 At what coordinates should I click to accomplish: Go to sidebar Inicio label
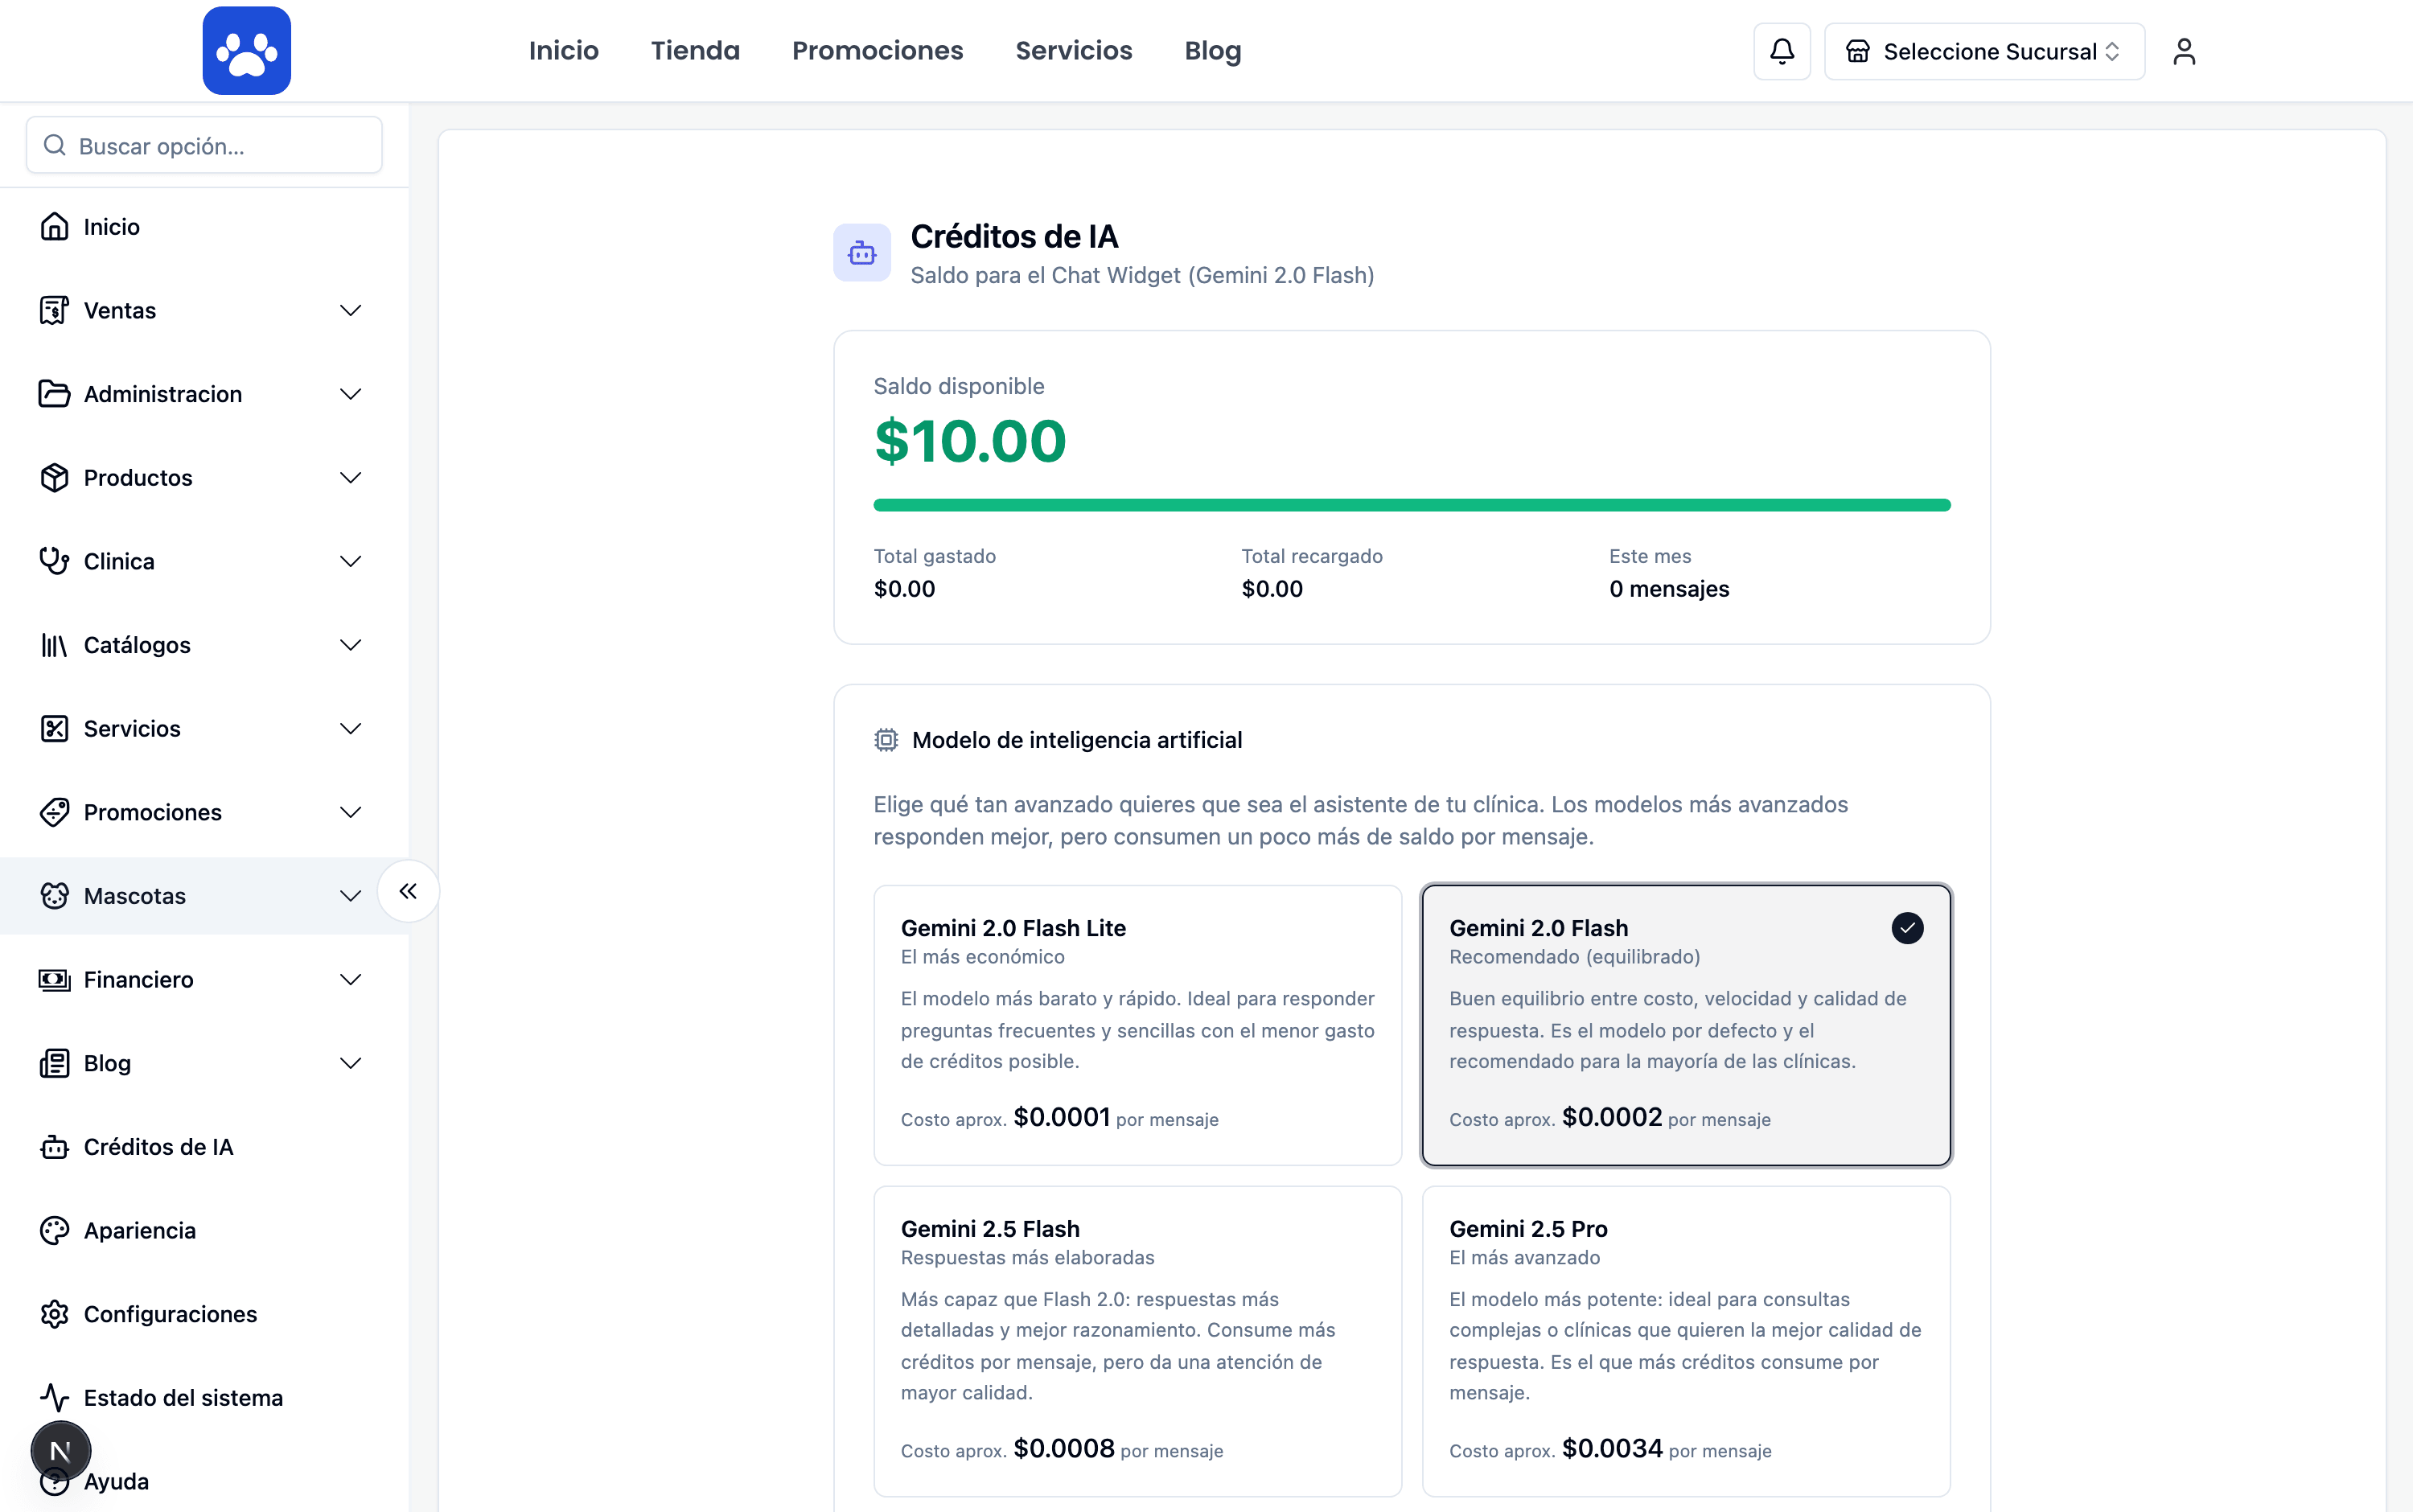pyautogui.click(x=112, y=227)
